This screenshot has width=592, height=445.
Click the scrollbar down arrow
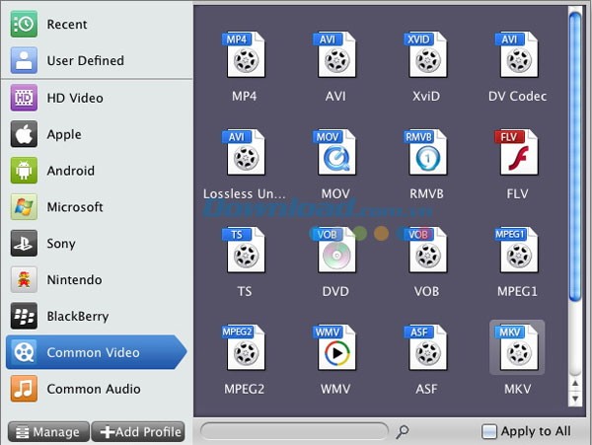[575, 399]
